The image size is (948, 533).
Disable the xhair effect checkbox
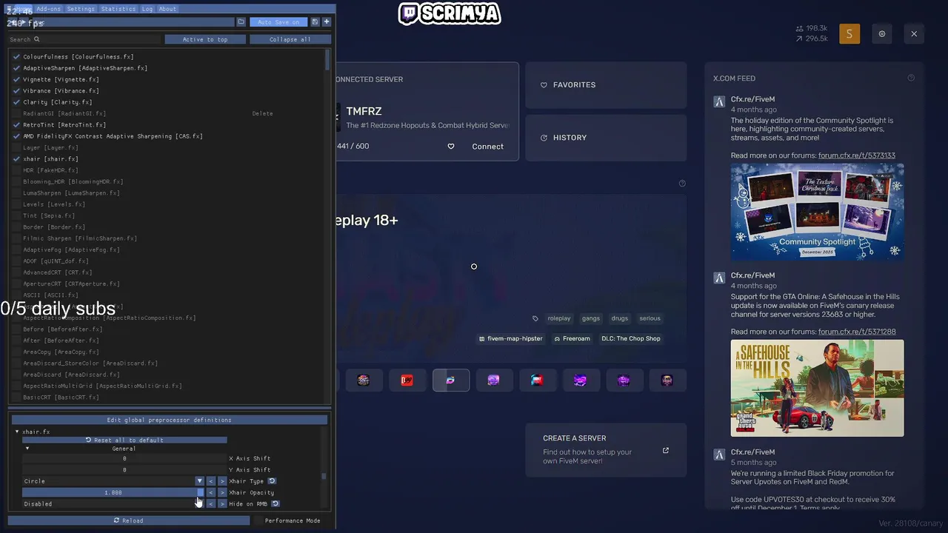click(x=16, y=159)
